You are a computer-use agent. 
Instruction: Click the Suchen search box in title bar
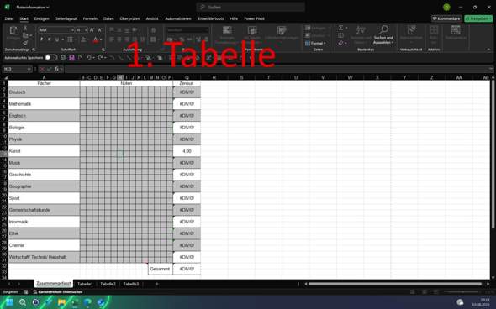tap(251, 7)
